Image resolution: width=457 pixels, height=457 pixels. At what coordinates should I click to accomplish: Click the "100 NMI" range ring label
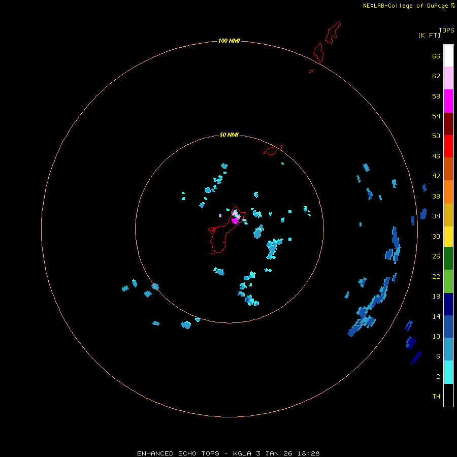pyautogui.click(x=229, y=41)
